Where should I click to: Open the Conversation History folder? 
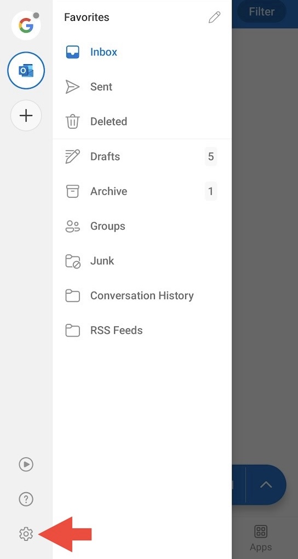[x=142, y=295]
